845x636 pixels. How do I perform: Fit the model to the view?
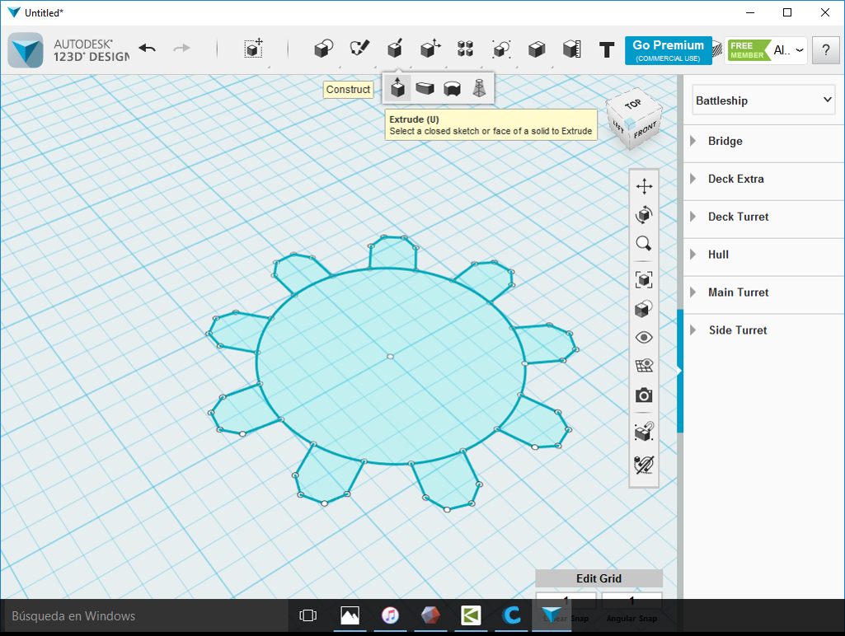pos(644,279)
